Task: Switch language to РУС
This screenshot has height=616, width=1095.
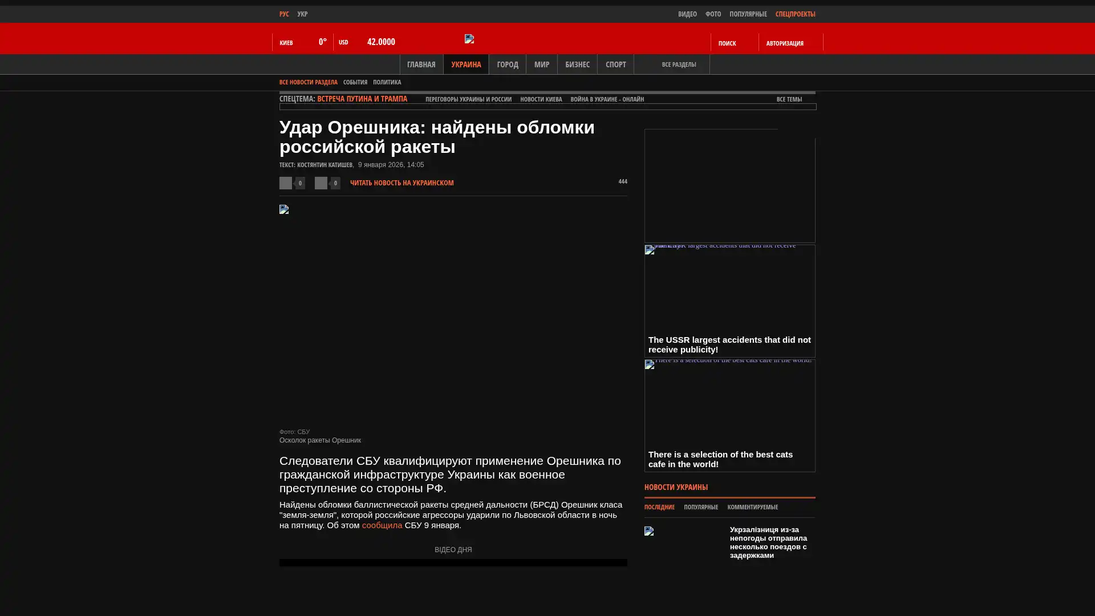Action: [x=284, y=14]
